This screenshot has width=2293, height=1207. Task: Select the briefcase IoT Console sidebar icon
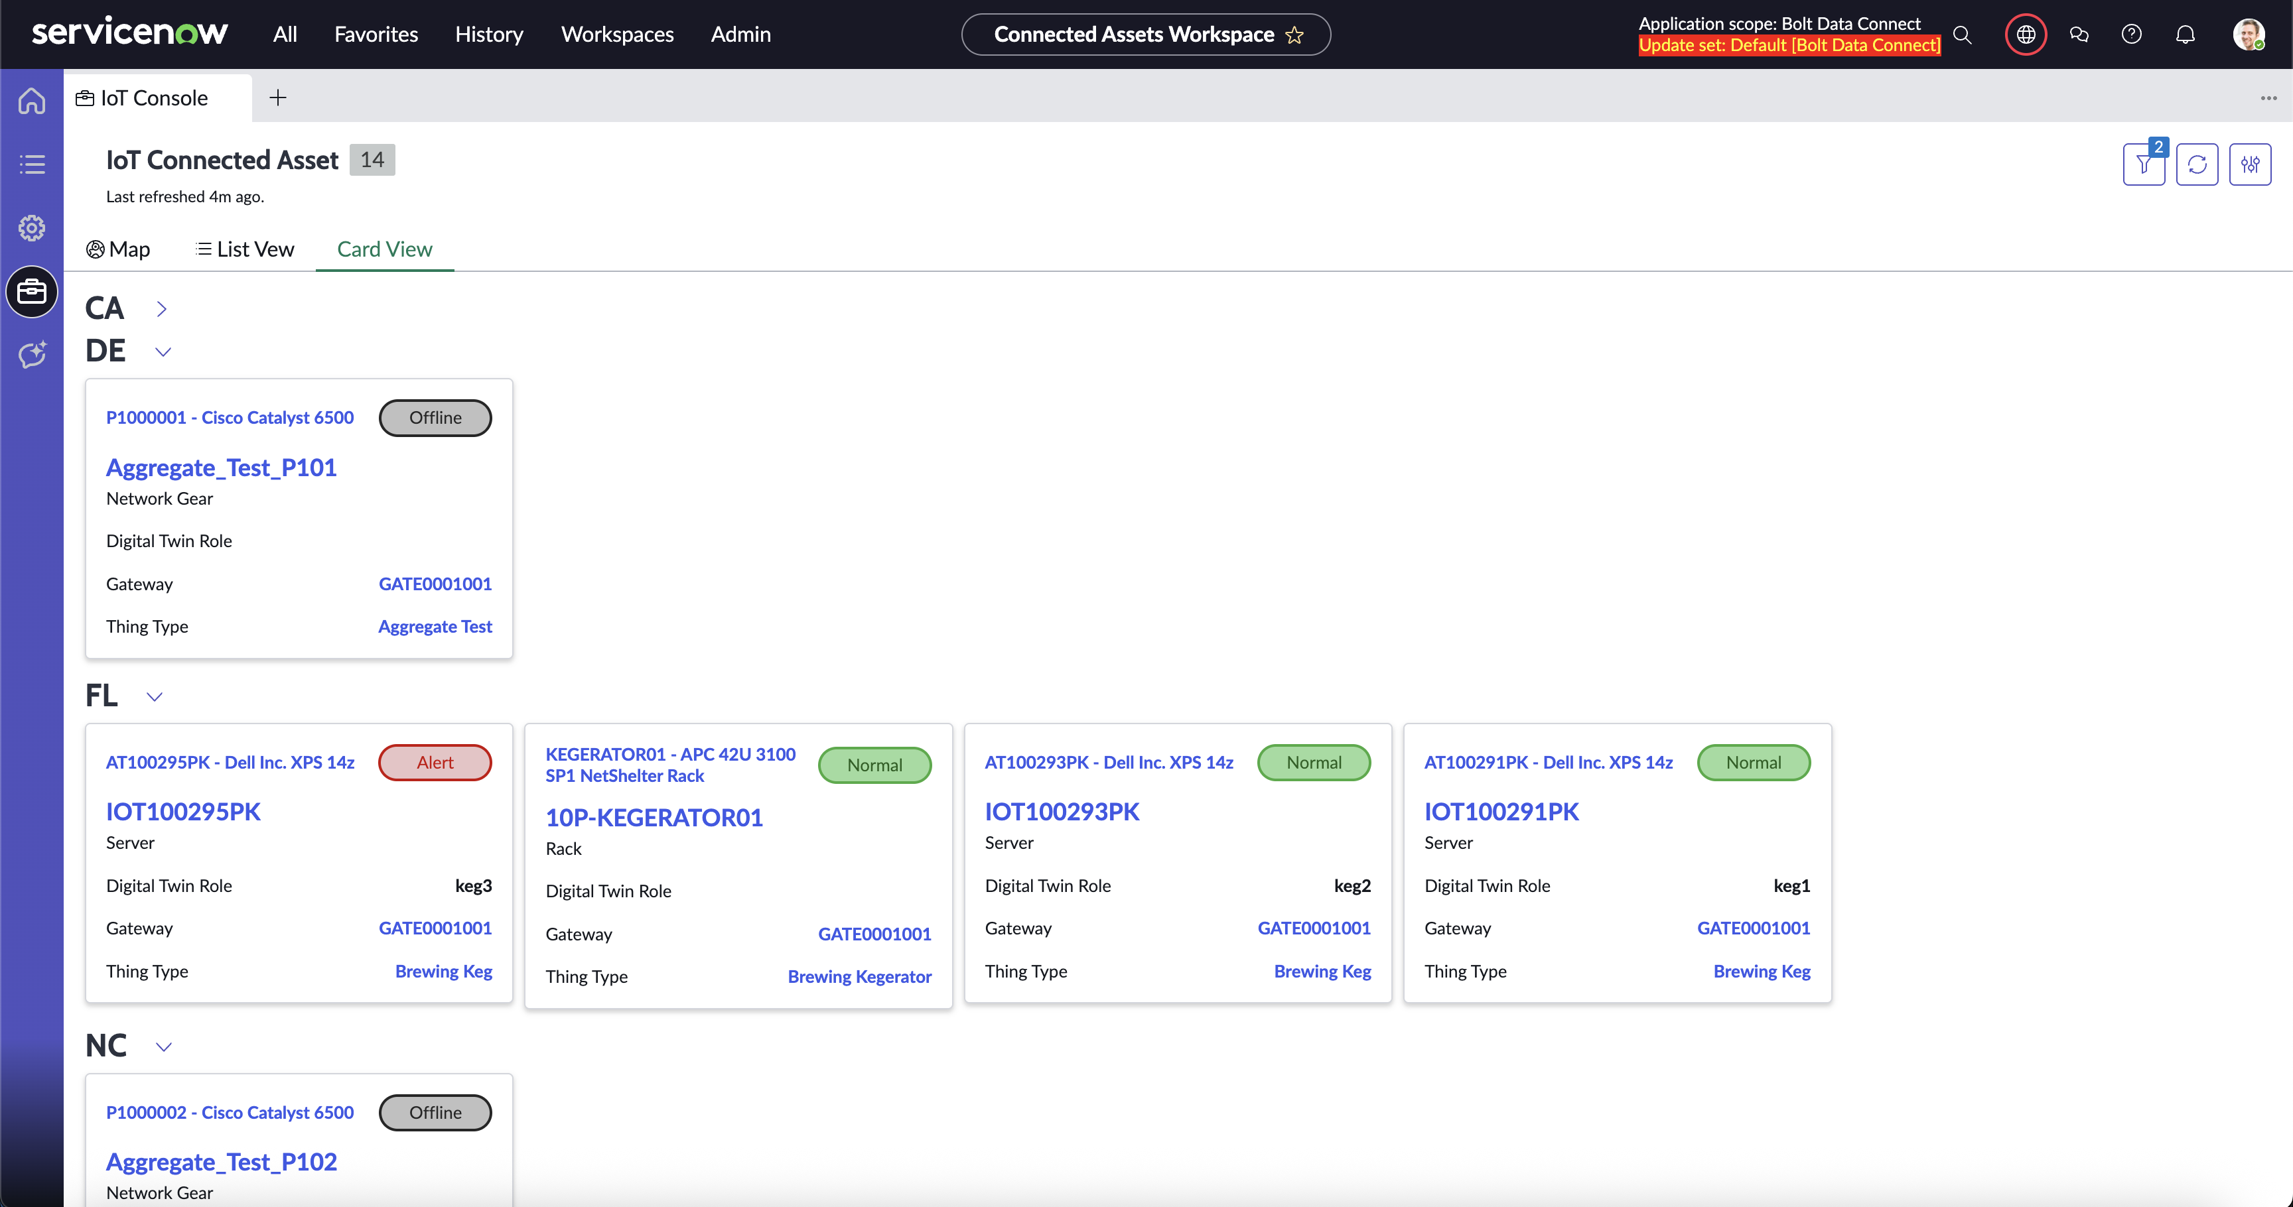[x=32, y=292]
